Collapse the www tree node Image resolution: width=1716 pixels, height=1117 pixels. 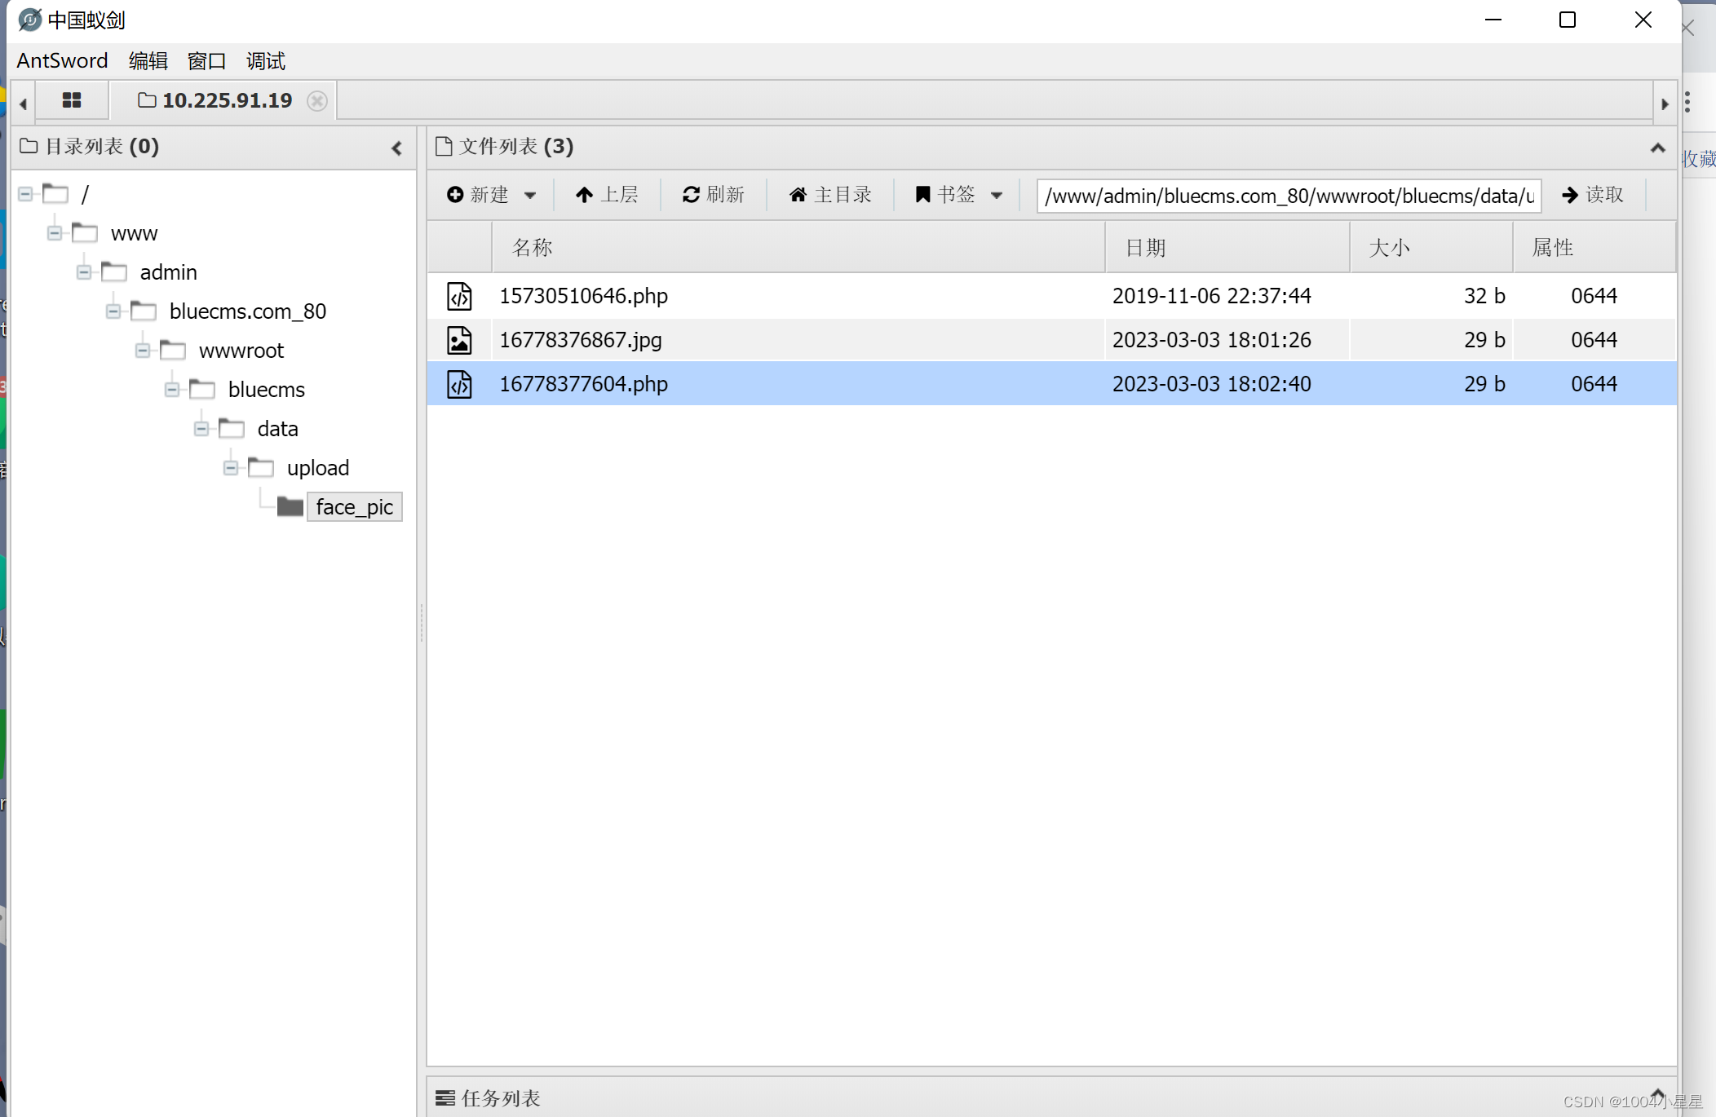[x=55, y=233]
